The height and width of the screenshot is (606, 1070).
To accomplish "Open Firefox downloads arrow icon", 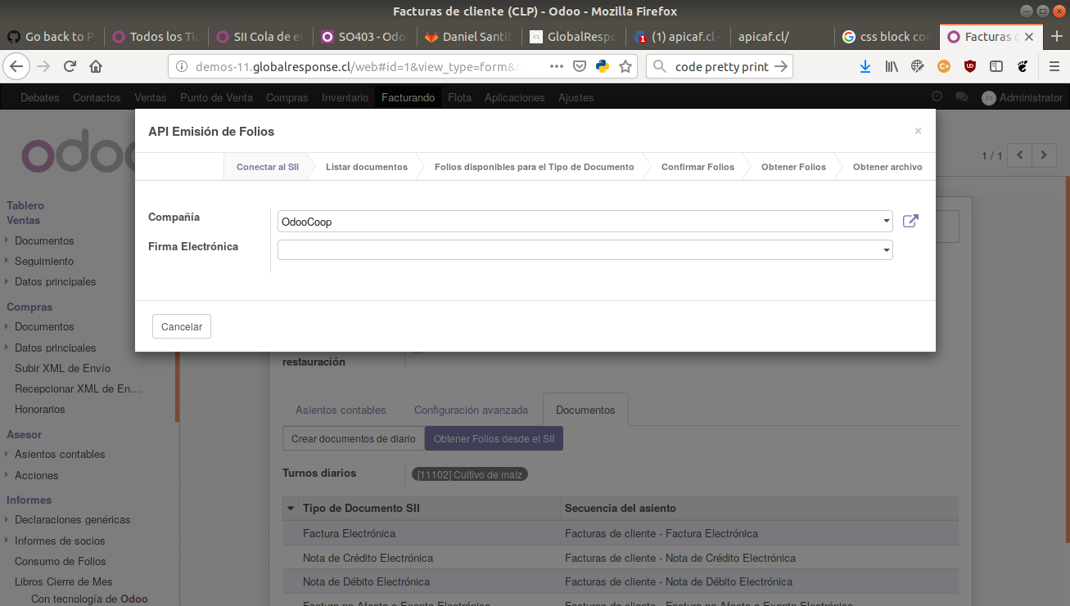I will coord(865,66).
